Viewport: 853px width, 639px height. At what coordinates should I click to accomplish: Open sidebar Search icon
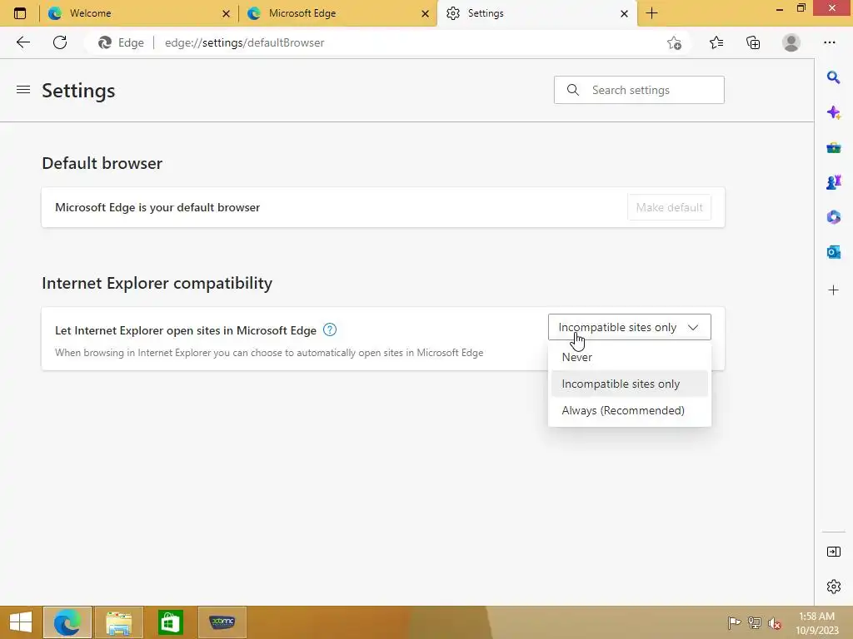click(833, 77)
